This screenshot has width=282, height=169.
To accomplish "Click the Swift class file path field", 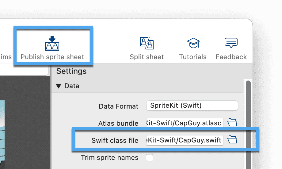I will (185, 140).
